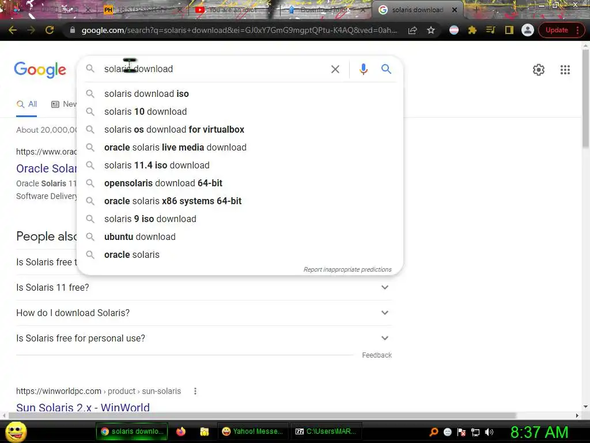Open the Chrome profile avatar
Viewport: 590px width, 443px height.
[528, 30]
